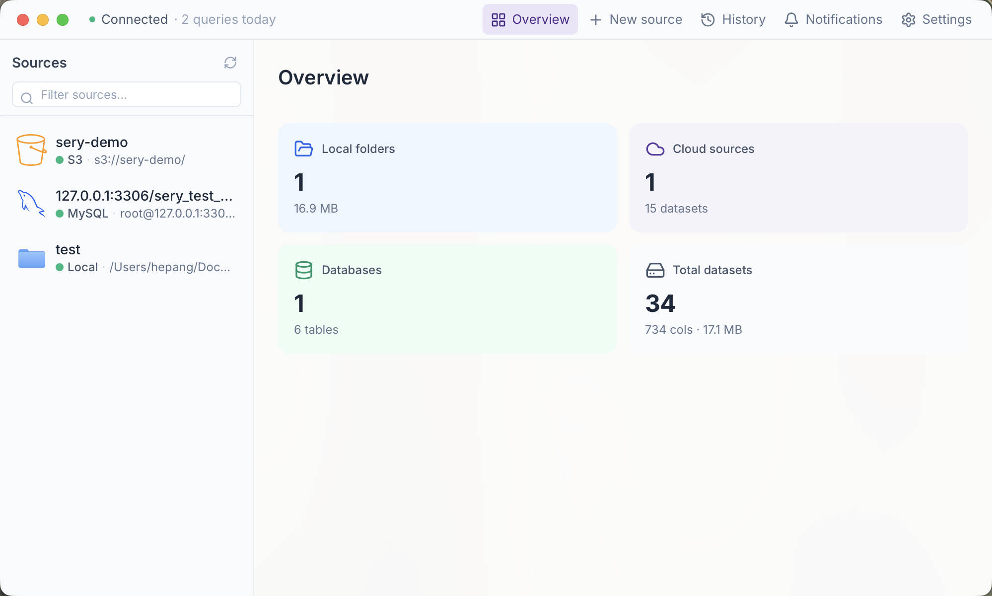Click the Overview grid icon
Screen dimensions: 992x596
click(498, 19)
